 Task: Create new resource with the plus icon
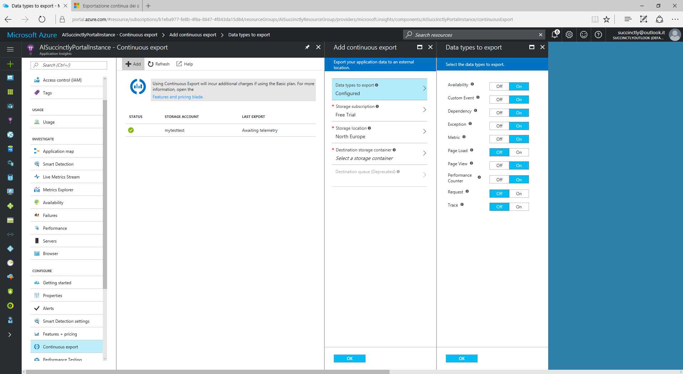click(x=10, y=64)
